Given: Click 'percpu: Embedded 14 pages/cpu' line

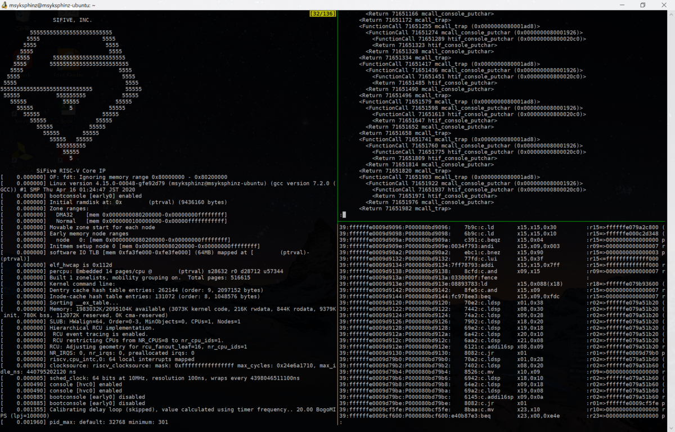Looking at the screenshot, I should coord(142,271).
